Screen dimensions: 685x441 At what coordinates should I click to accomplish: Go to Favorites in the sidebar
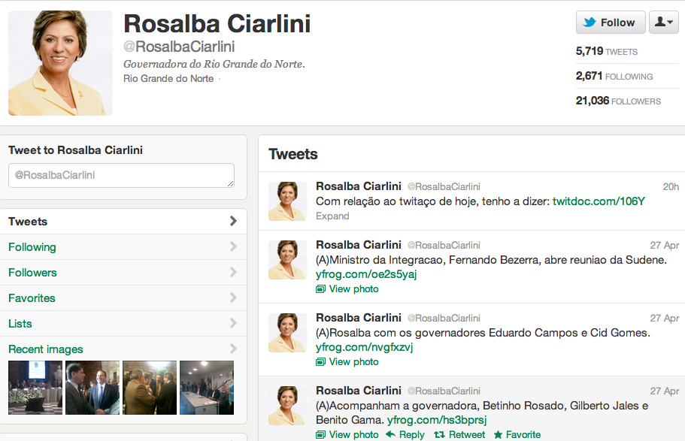pos(32,298)
